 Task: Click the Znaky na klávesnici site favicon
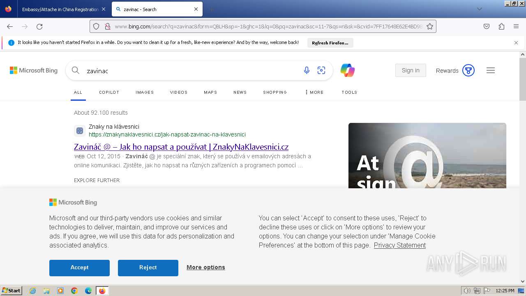pyautogui.click(x=80, y=131)
